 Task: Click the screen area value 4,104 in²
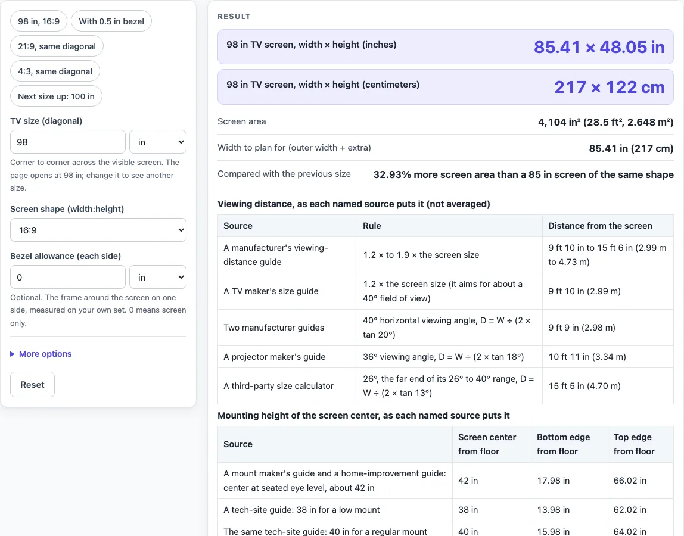click(605, 122)
